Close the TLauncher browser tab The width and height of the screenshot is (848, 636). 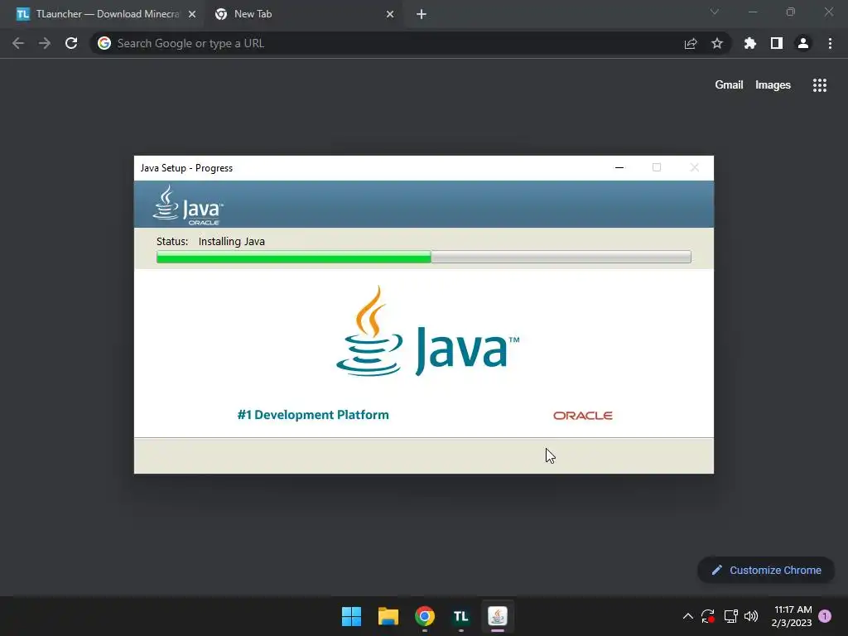coord(192,14)
